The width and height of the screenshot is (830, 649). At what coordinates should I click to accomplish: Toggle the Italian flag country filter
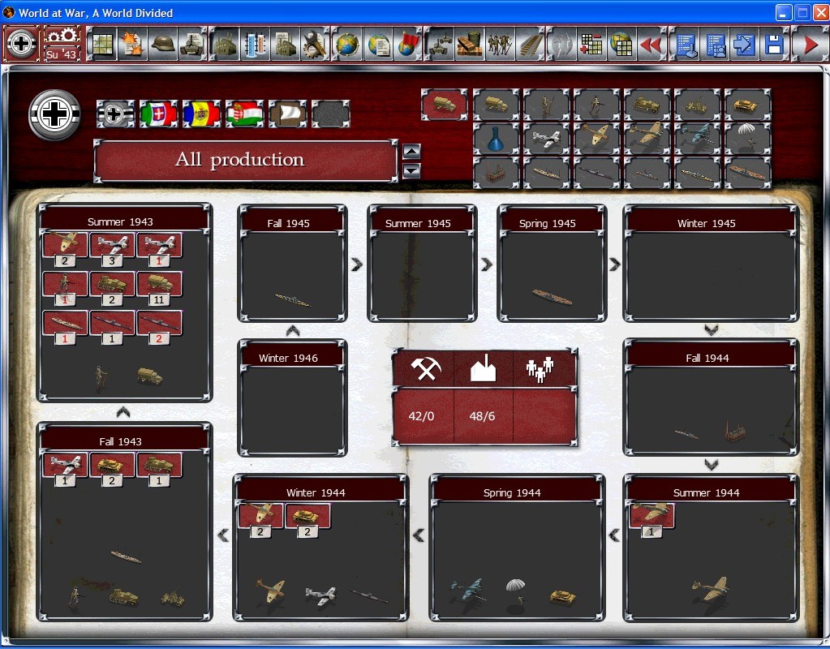[x=158, y=114]
